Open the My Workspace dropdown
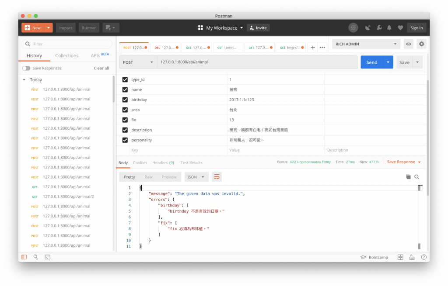 (x=224, y=28)
